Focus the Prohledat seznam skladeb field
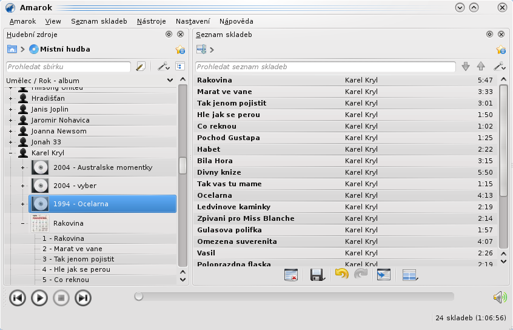The width and height of the screenshot is (513, 330). coord(325,67)
